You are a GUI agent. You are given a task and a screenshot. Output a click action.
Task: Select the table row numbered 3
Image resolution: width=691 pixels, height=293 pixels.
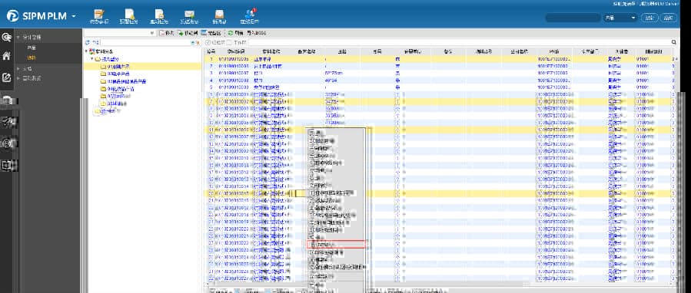pyautogui.click(x=438, y=73)
